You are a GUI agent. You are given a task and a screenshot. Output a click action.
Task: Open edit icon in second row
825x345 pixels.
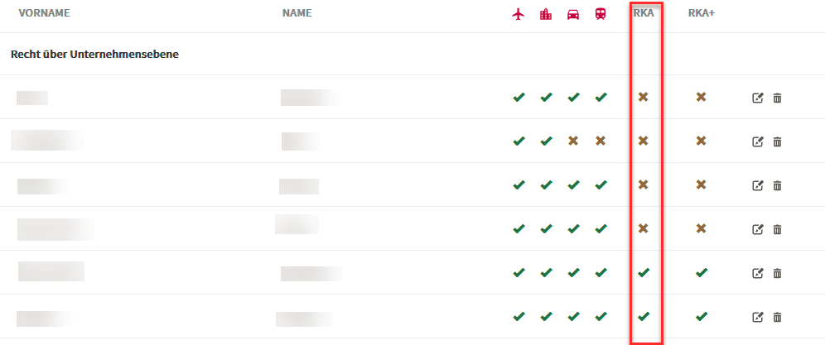click(x=758, y=141)
